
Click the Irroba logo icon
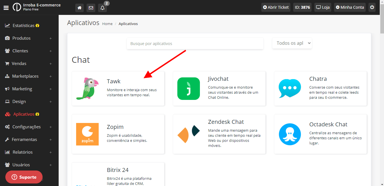click(x=17, y=7)
